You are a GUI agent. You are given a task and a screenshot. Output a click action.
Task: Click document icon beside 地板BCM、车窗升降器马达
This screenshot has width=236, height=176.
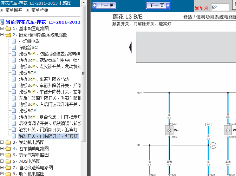tap(14, 79)
